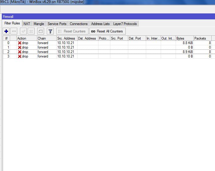
Task: Open the Layer7 Protocols tab
Action: point(125,24)
